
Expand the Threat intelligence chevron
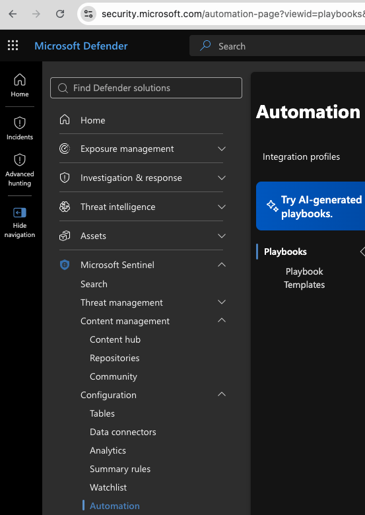222,207
